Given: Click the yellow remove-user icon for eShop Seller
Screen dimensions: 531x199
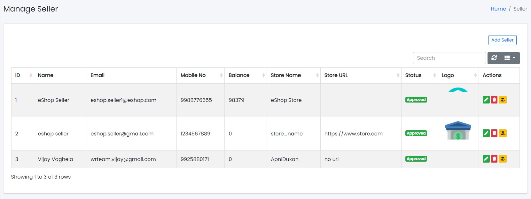Looking at the screenshot, I should coord(503,100).
